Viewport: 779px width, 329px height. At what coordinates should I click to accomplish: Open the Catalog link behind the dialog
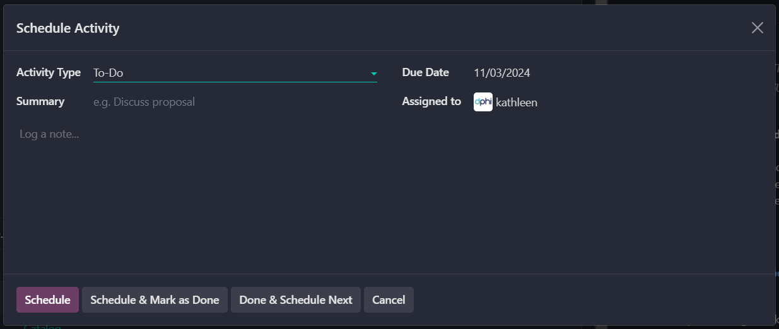click(42, 327)
